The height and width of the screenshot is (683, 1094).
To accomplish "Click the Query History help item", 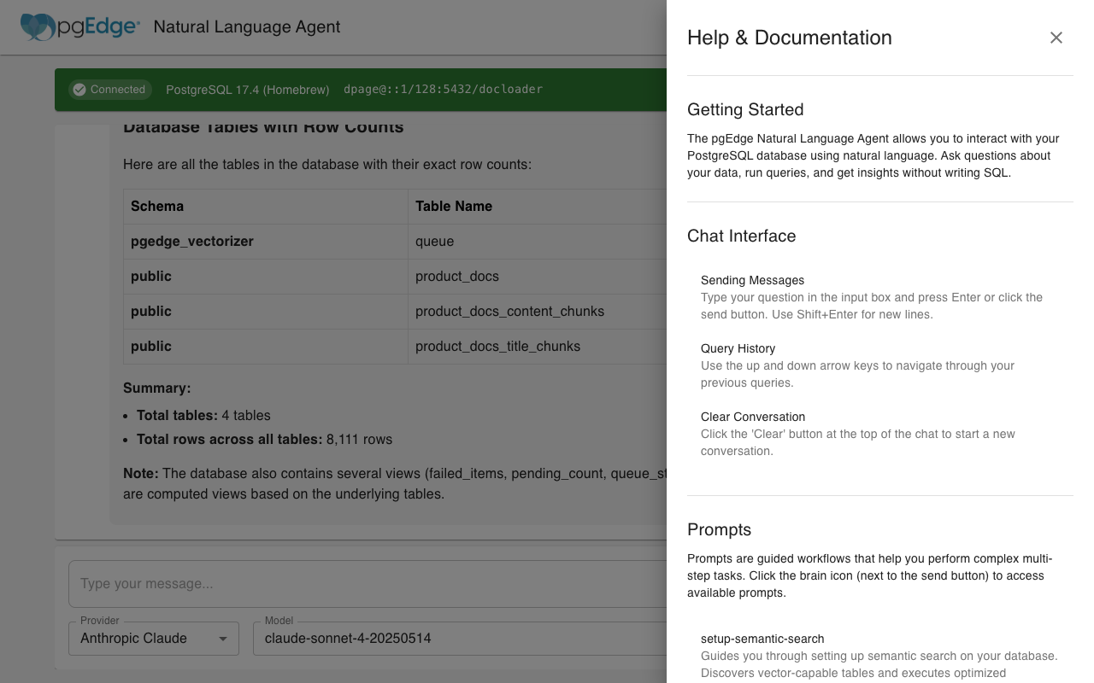I will (x=738, y=348).
